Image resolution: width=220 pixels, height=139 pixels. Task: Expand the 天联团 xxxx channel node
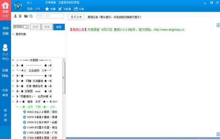(13, 91)
